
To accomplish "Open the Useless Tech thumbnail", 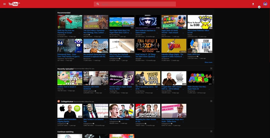I will [70, 78].
